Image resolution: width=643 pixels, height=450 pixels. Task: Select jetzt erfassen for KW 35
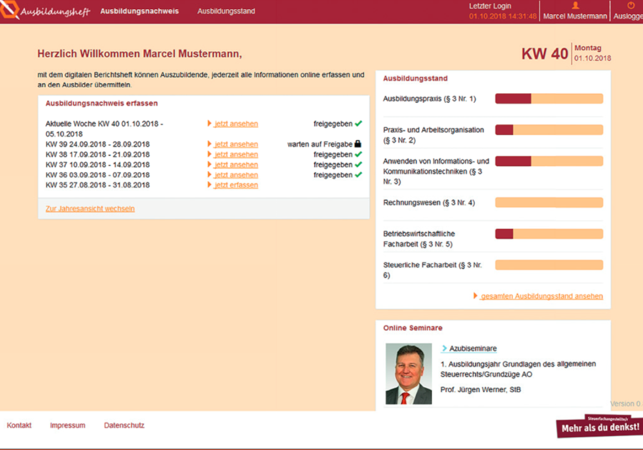[x=236, y=185]
